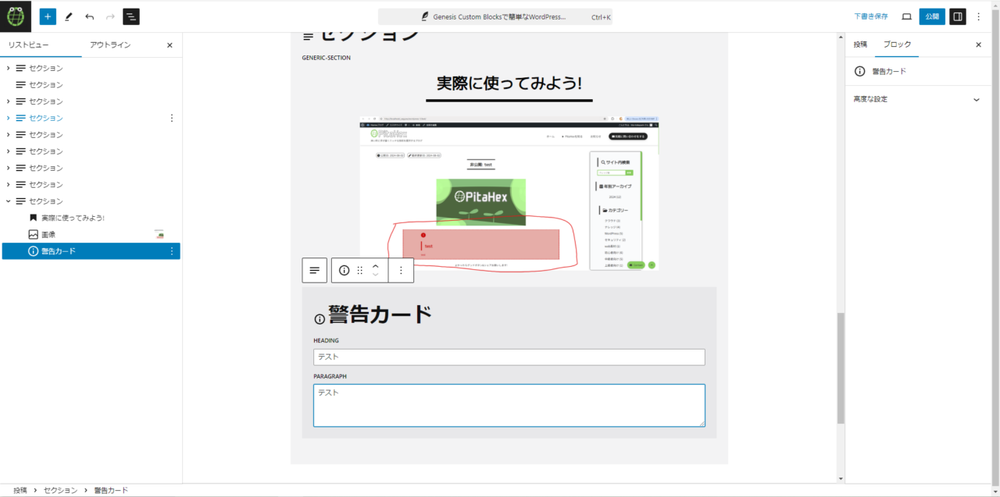Select parent section block toolbar icon
This screenshot has height=497, width=1000.
(x=314, y=270)
